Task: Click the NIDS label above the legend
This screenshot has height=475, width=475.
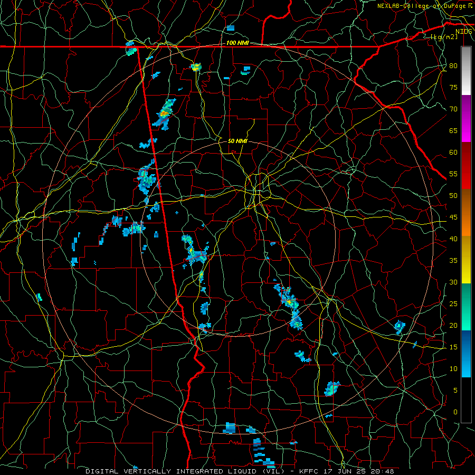Action: coord(463,32)
